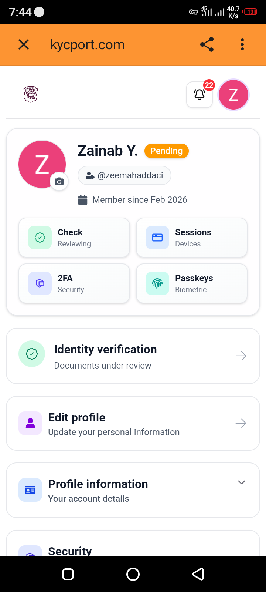Image resolution: width=266 pixels, height=592 pixels.
Task: Tap the Pending status badge
Action: pos(166,151)
